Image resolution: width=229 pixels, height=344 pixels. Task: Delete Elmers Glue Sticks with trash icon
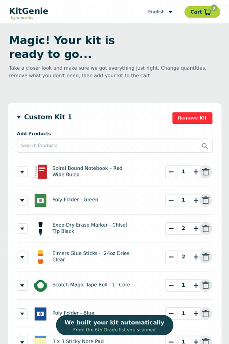point(206,257)
